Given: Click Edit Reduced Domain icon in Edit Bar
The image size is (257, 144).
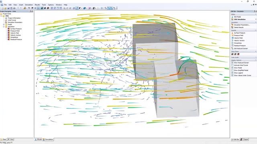Looking at the screenshot, I should [233, 48].
